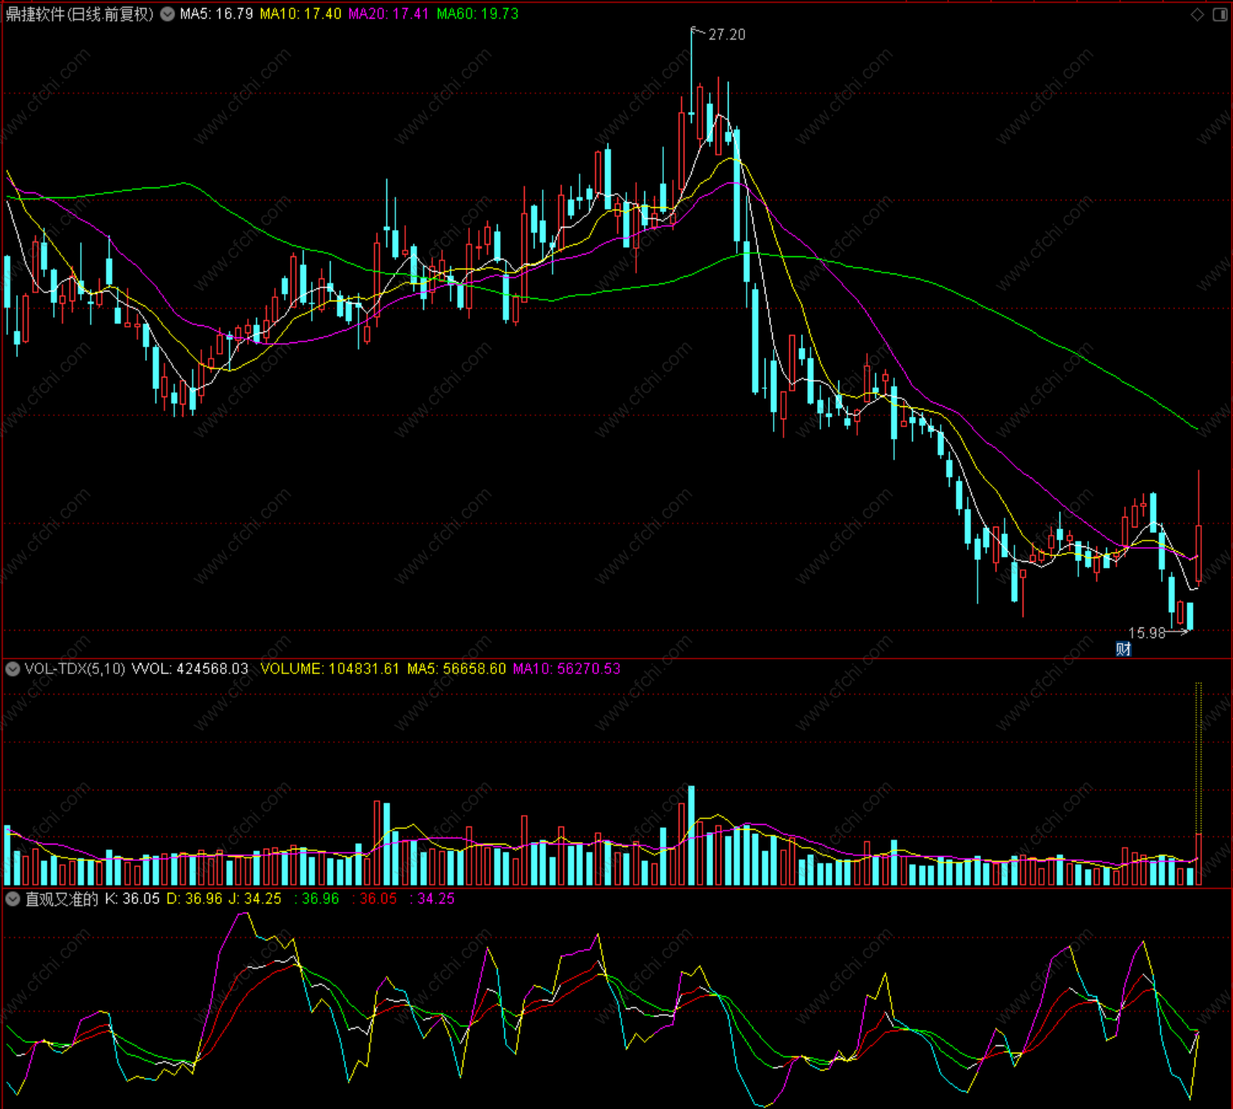Click the volume MA10 value label
Screen dimensions: 1233x1109
click(x=567, y=669)
